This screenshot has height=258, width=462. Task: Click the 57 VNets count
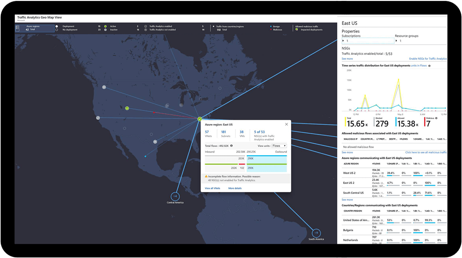point(207,132)
